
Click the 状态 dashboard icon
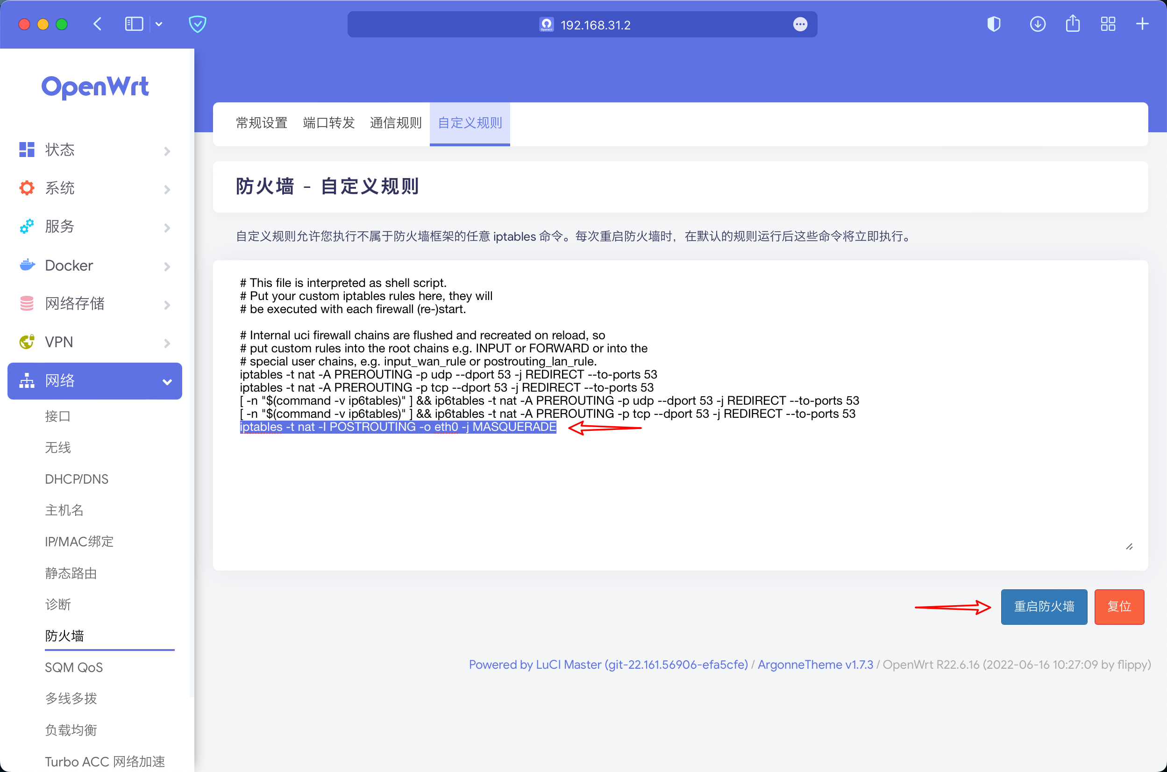[27, 150]
